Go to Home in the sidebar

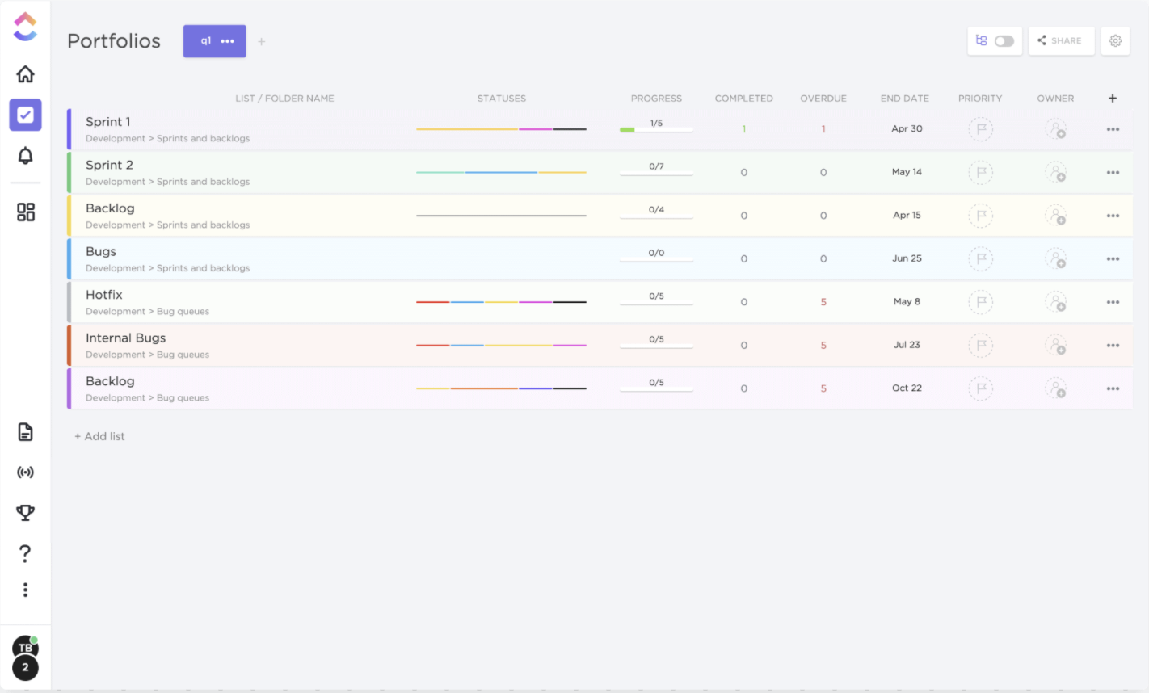[x=25, y=74]
